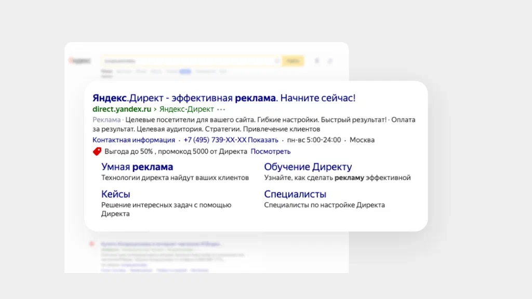
Task: Click Посмотреть next to the promo offer
Action: 270,152
